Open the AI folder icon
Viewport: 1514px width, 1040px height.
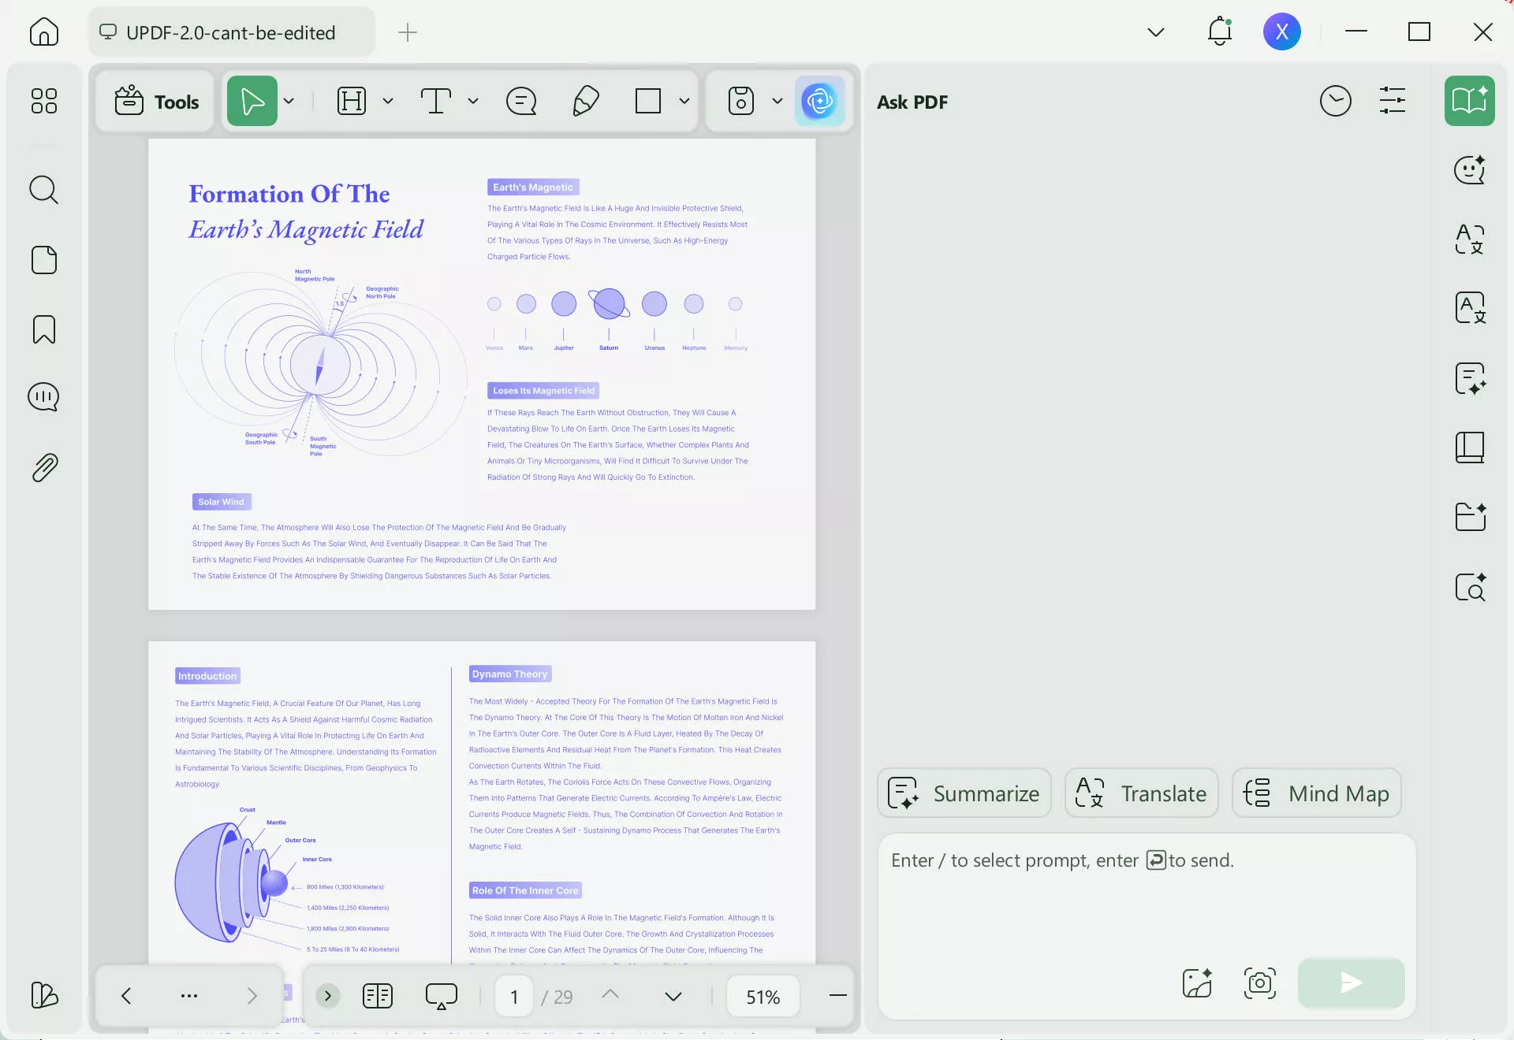coord(1470,517)
